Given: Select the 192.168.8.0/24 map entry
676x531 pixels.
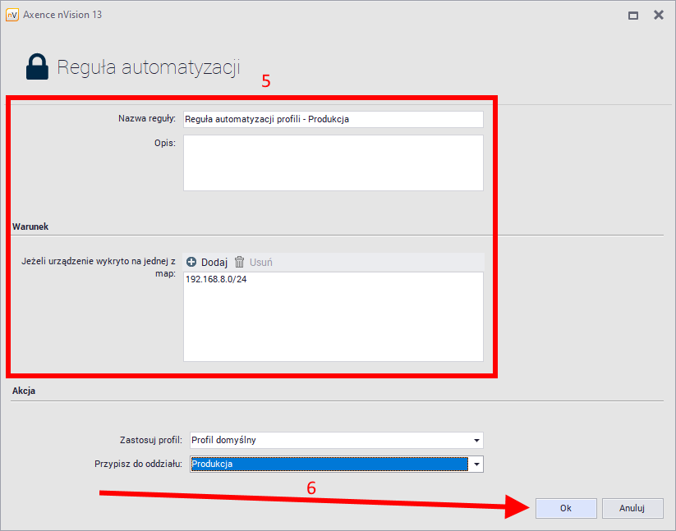Looking at the screenshot, I should click(217, 279).
